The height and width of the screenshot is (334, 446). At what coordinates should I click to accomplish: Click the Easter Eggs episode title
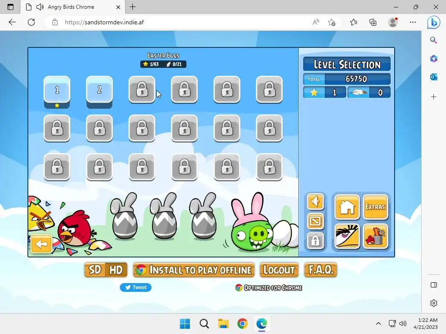coord(163,55)
